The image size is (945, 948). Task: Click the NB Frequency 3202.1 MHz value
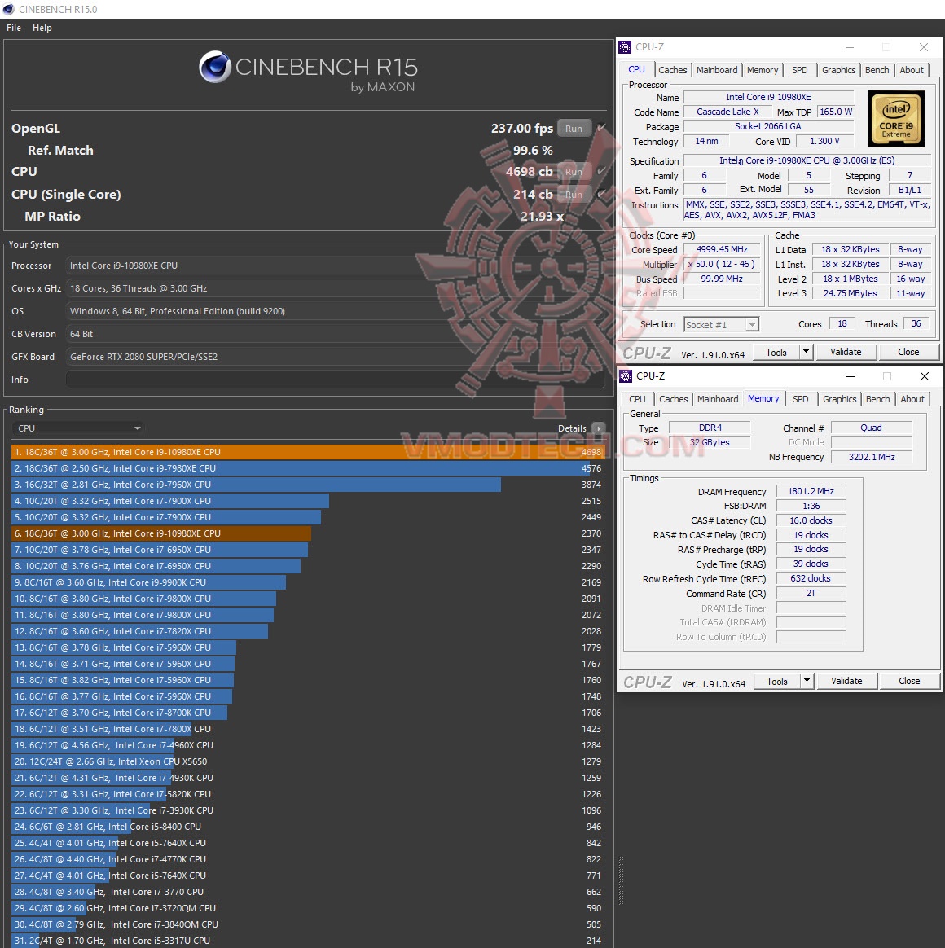click(871, 457)
